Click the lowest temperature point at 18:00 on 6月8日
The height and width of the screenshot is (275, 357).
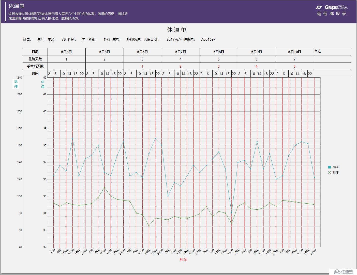point(232,213)
